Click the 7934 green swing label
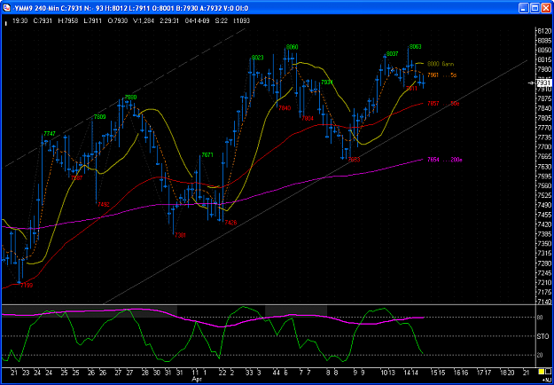 point(327,82)
